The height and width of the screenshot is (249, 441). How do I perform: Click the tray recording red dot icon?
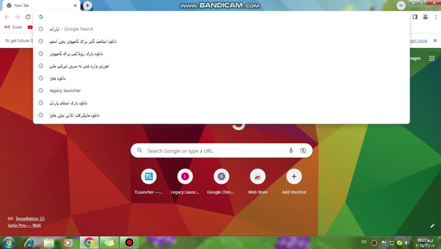click(374, 243)
